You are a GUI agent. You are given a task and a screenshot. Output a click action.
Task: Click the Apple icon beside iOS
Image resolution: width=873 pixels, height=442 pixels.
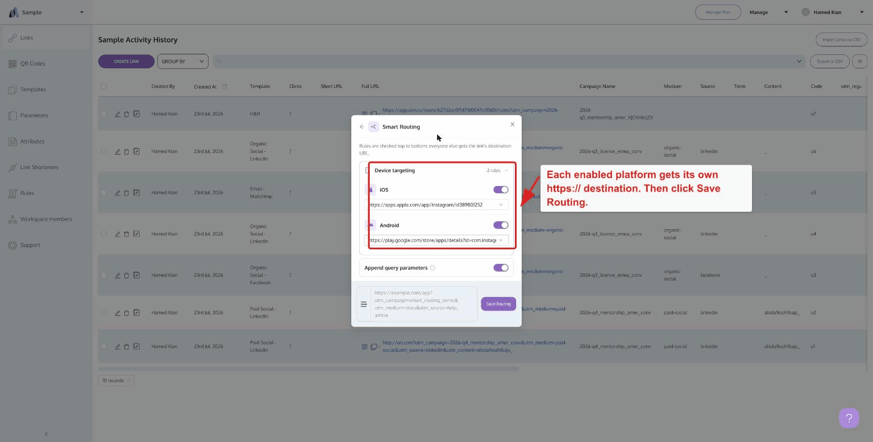(x=370, y=190)
